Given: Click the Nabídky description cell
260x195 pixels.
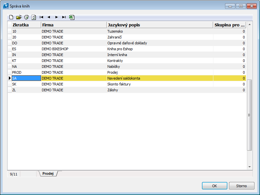Looking at the screenshot, I should coord(160,67).
